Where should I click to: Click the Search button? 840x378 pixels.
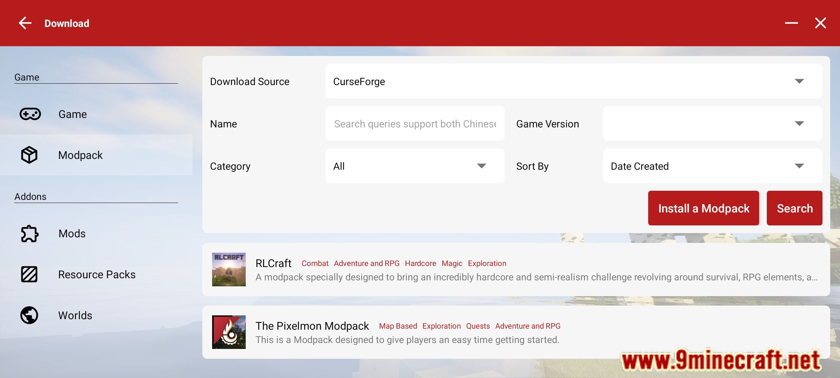tap(794, 208)
